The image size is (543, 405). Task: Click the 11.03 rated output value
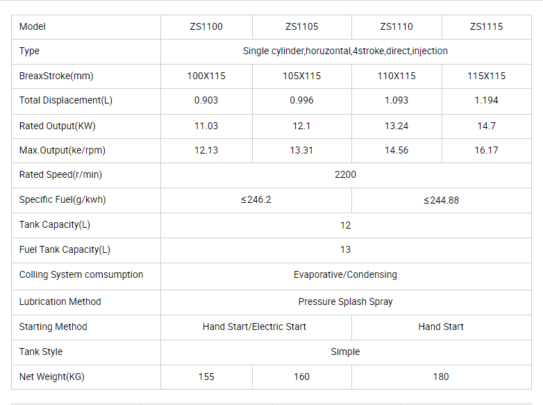point(206,126)
